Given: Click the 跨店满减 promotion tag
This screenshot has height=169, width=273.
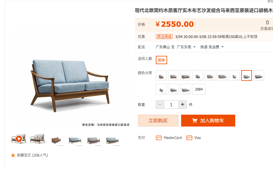Looking at the screenshot, I should [x=164, y=37].
